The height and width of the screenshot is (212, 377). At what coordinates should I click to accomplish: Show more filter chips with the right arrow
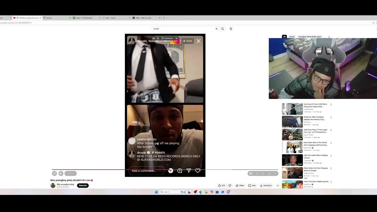coord(329,37)
